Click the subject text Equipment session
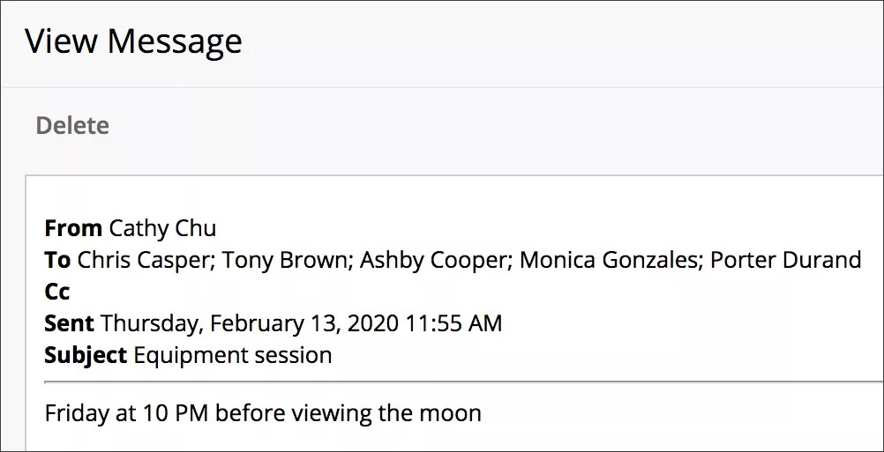Viewport: 884px width, 452px height. (x=233, y=355)
